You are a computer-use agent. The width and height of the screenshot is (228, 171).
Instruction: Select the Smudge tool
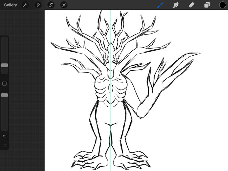click(x=176, y=5)
